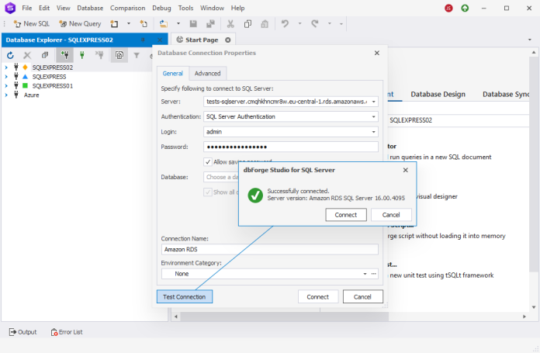Open the Error List panel

coord(67,332)
